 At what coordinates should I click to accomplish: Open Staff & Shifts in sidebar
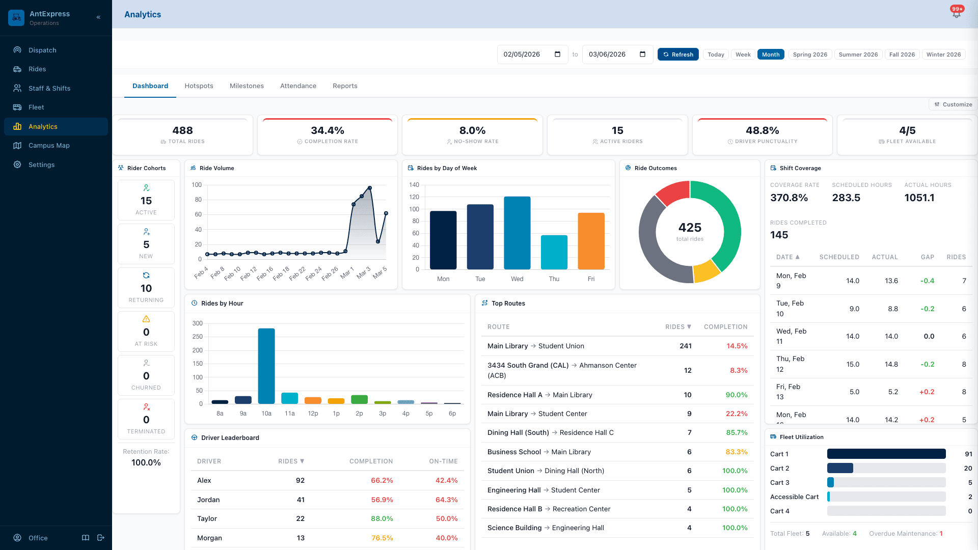(49, 88)
